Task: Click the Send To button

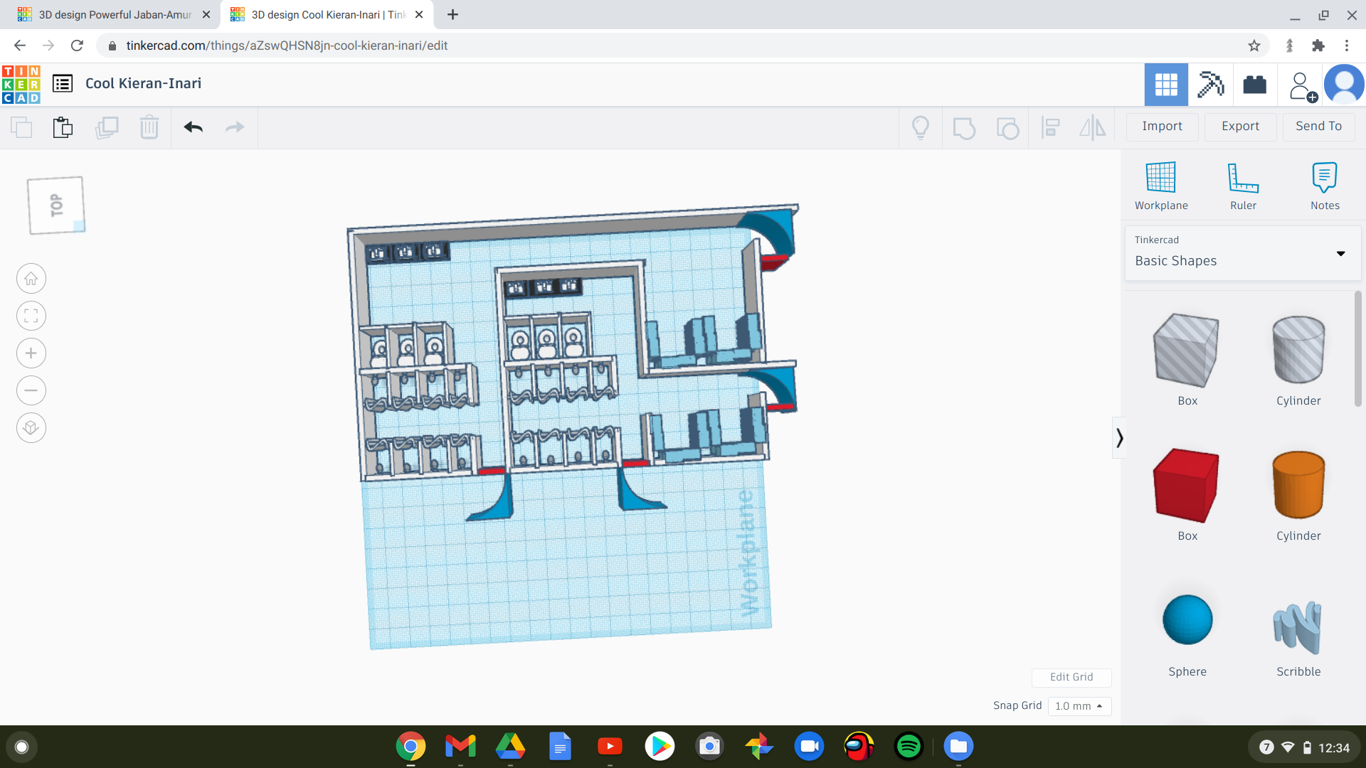Action: pos(1319,127)
